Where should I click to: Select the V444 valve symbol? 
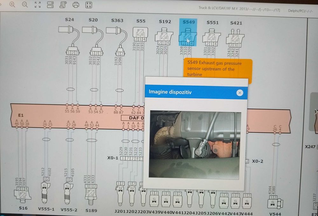247,201
